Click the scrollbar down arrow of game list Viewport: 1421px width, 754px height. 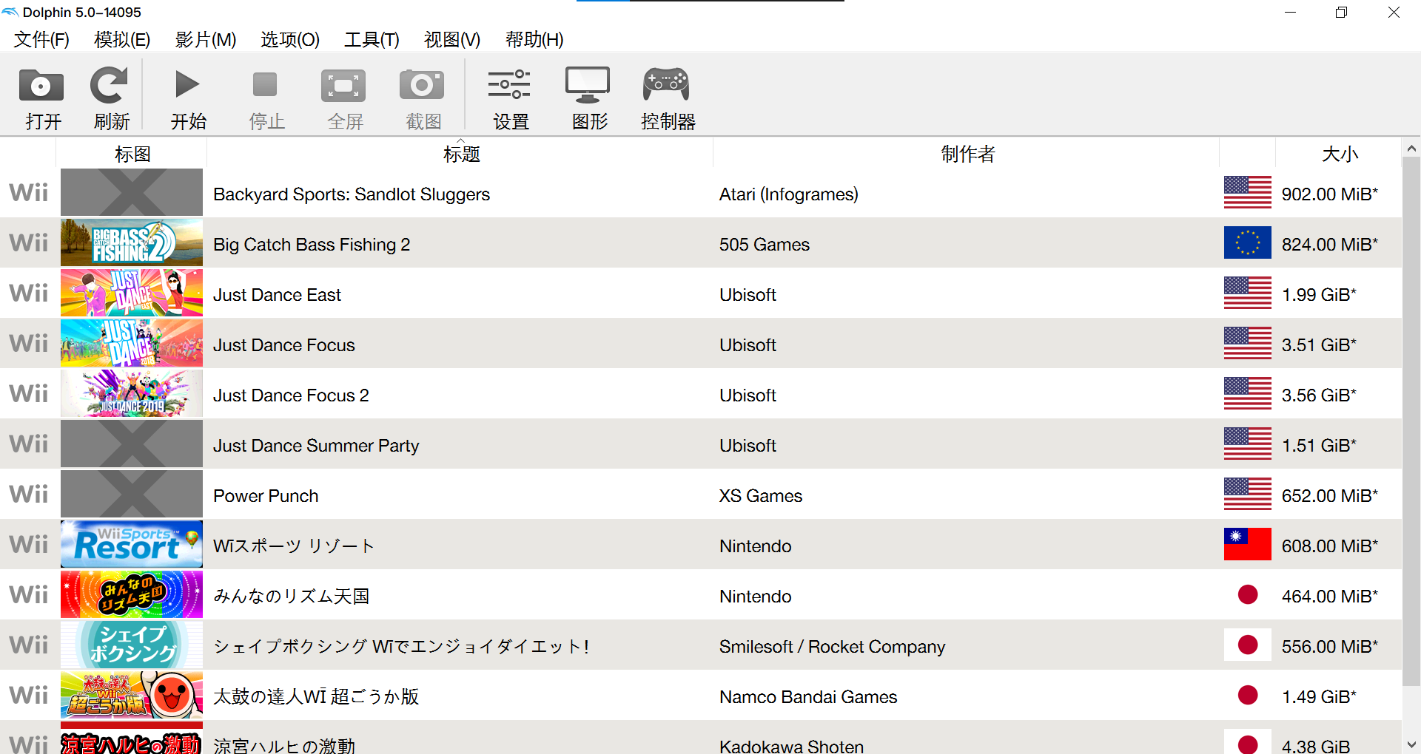click(x=1411, y=744)
